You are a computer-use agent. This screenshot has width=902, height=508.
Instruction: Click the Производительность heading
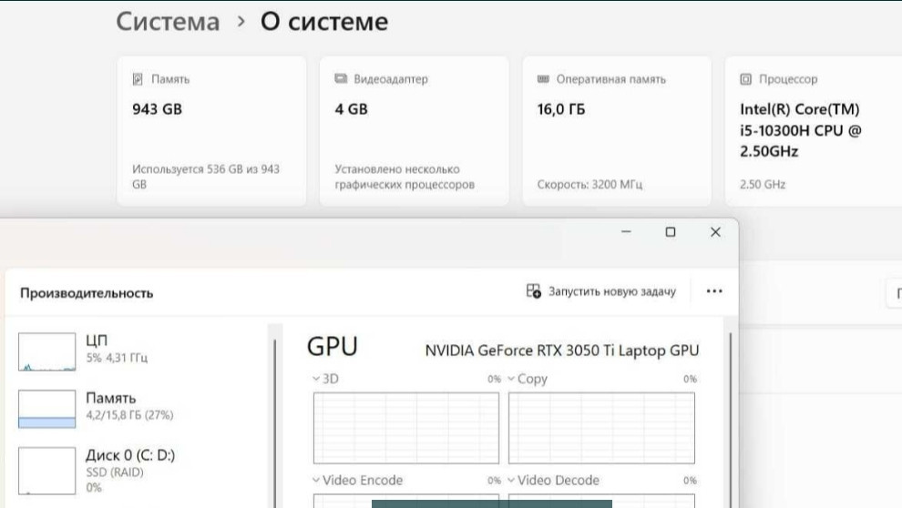tap(87, 293)
